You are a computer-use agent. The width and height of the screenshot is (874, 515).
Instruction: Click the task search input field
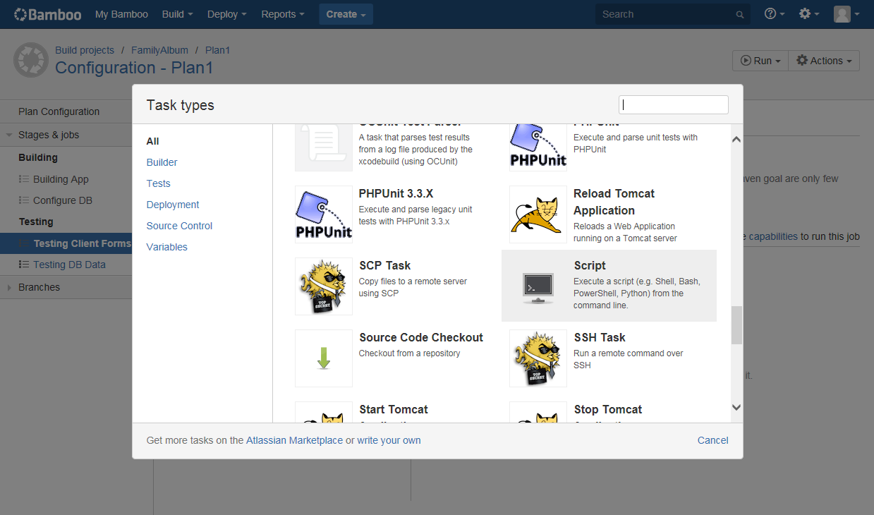(673, 104)
